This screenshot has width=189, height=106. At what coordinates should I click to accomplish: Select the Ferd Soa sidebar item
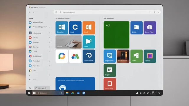34,66
